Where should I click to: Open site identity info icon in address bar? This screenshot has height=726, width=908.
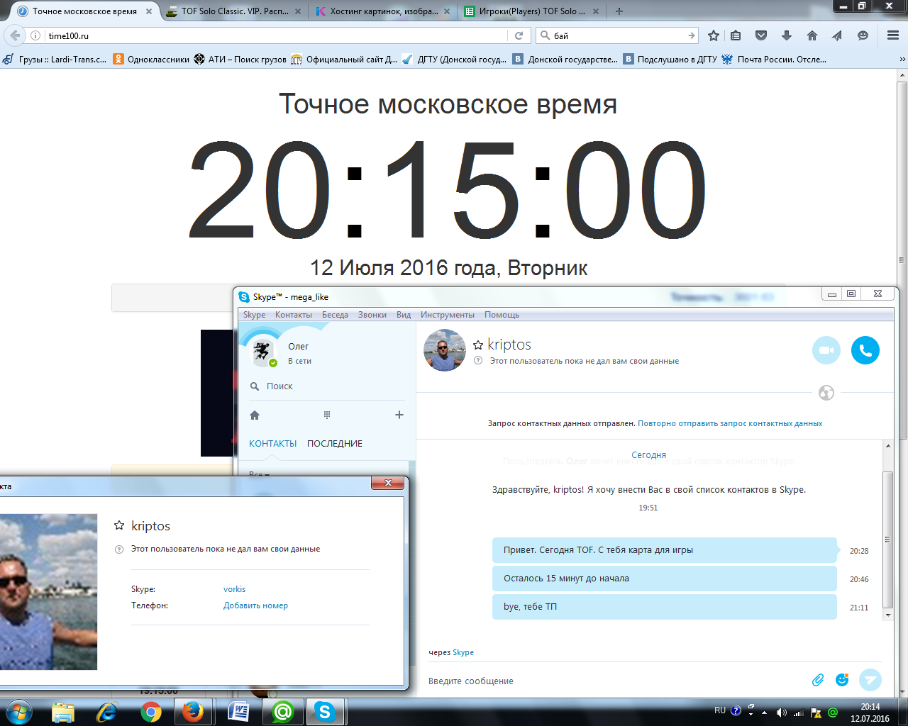coord(35,35)
